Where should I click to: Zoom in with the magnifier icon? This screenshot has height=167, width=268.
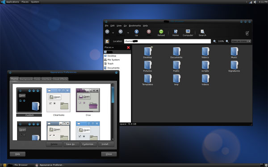[227, 41]
